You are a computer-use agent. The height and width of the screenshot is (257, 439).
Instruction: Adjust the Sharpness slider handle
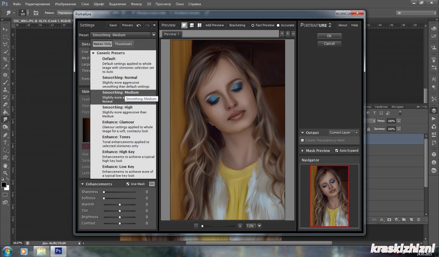[104, 192]
